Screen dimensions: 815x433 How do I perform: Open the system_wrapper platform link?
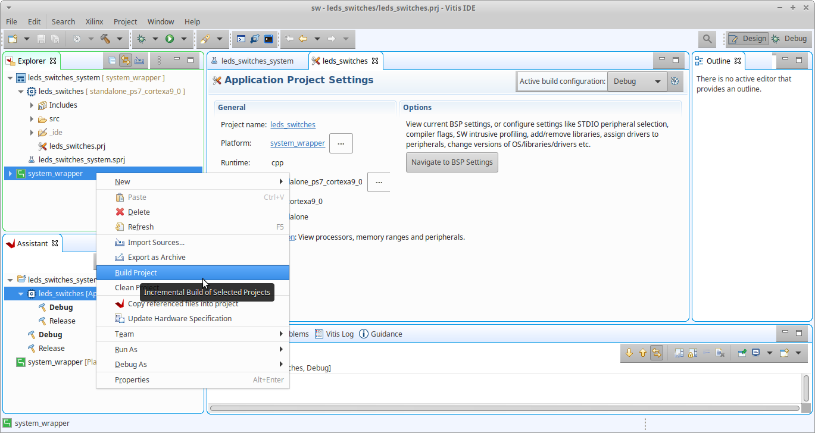[x=297, y=143]
